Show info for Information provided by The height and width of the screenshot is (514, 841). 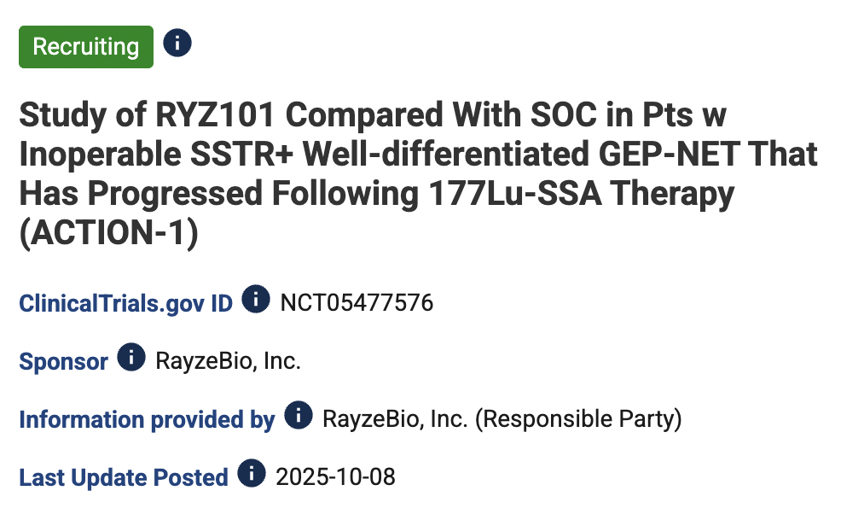[x=298, y=416]
